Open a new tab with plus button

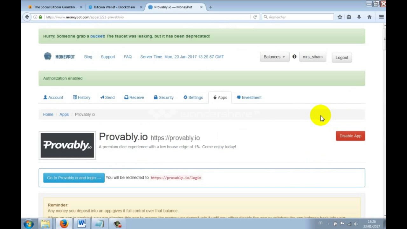210,7
